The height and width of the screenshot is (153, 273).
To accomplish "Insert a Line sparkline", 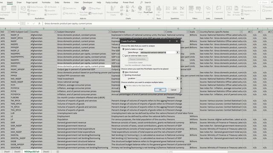I will (168, 10).
